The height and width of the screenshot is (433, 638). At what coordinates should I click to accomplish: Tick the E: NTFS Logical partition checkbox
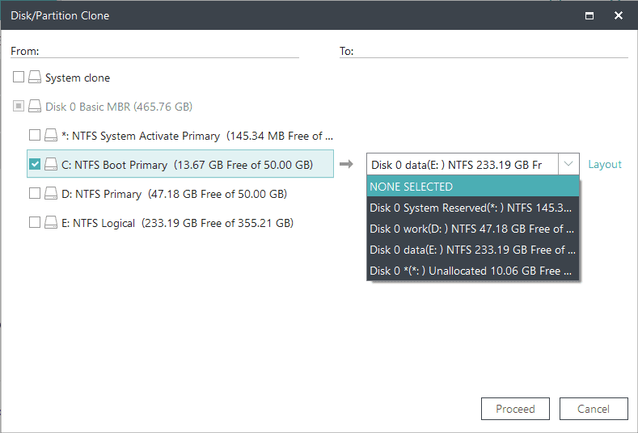pyautogui.click(x=35, y=223)
